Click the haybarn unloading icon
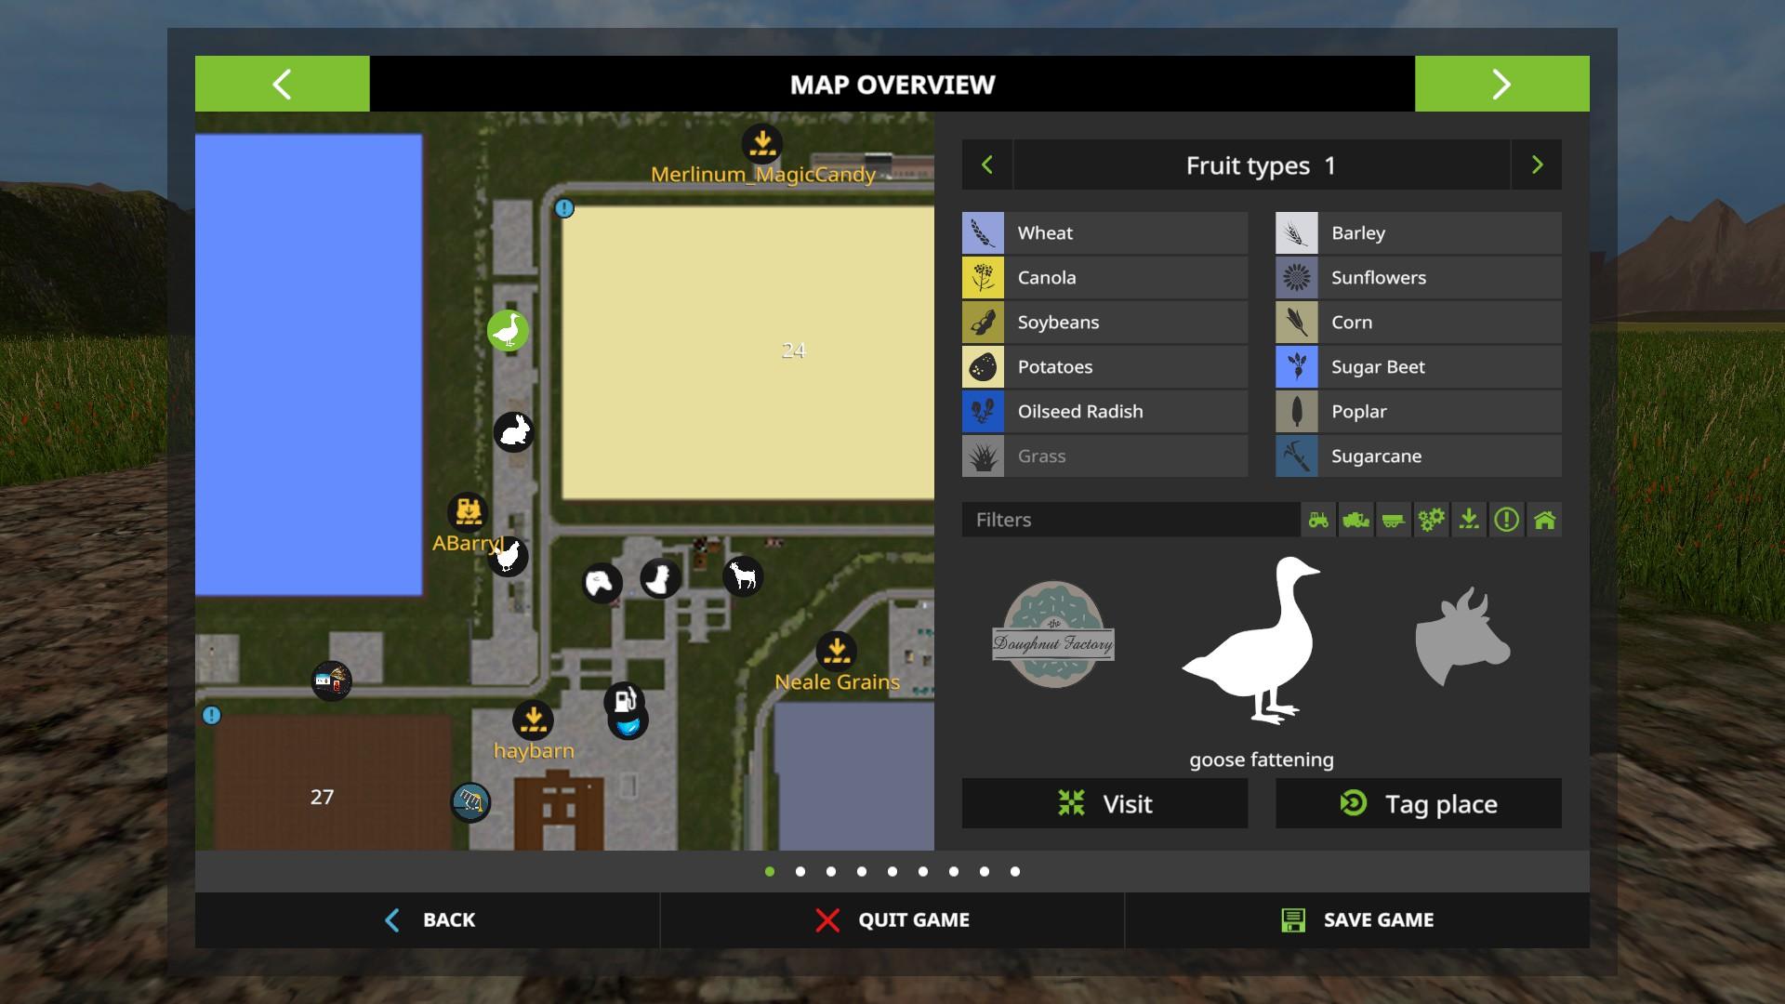The height and width of the screenshot is (1004, 1785). [533, 720]
